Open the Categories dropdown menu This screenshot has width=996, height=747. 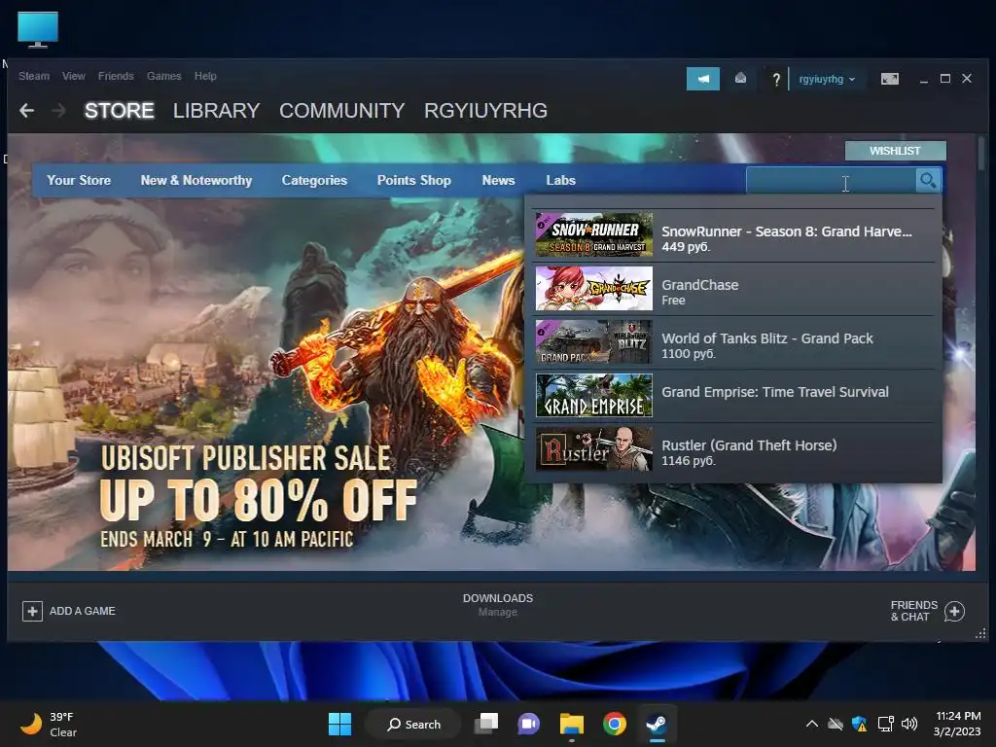click(314, 180)
